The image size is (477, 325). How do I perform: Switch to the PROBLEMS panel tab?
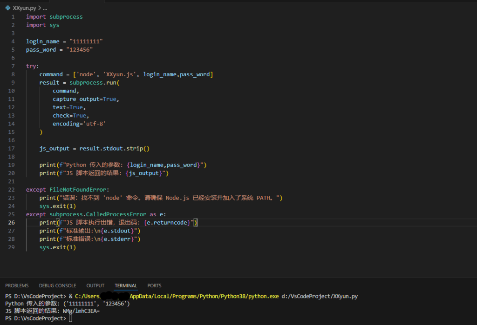[x=17, y=285]
